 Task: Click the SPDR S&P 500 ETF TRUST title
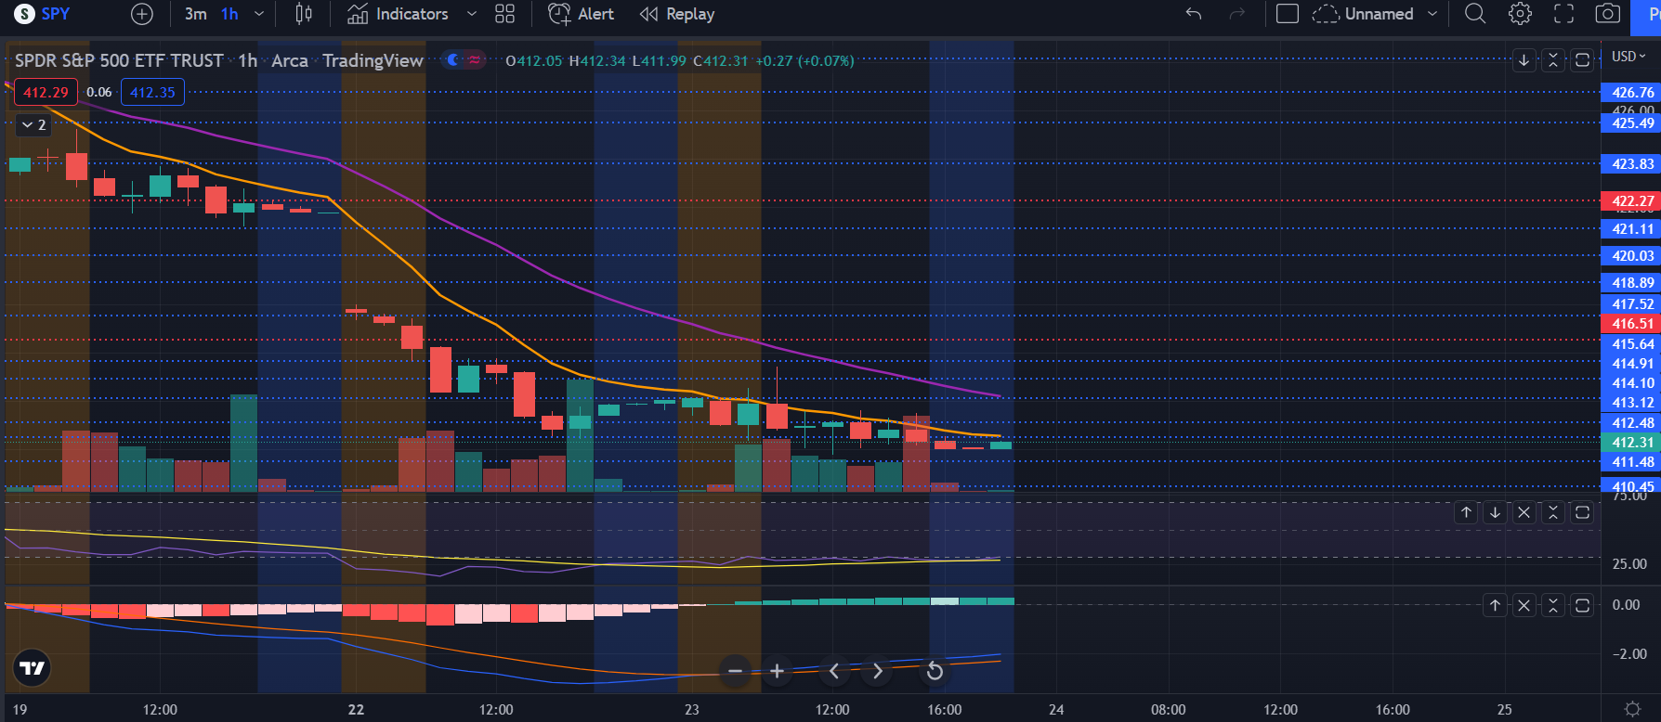[x=119, y=60]
